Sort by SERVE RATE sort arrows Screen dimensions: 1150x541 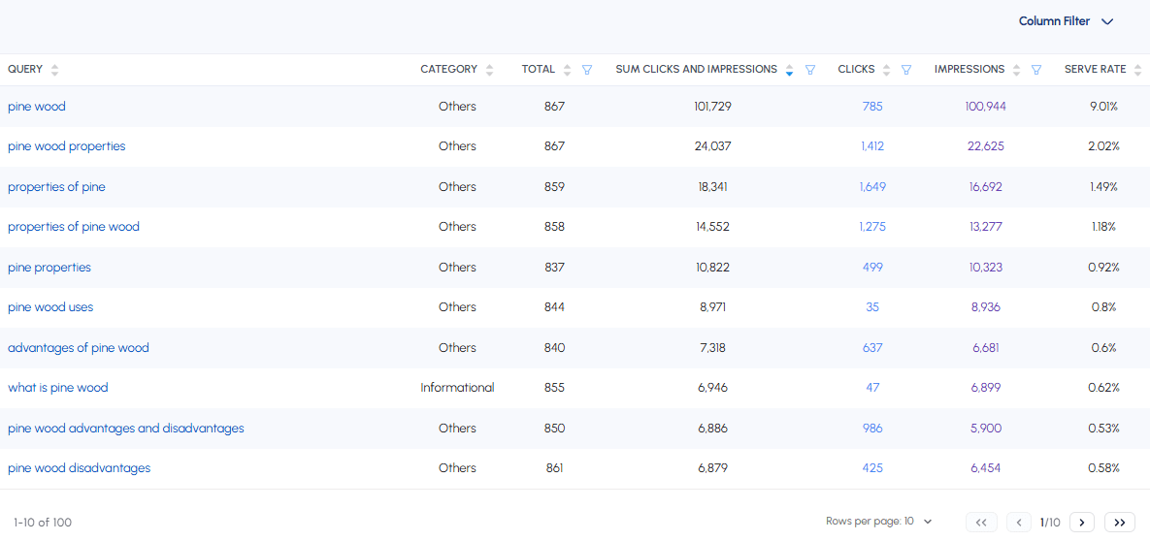(x=1138, y=70)
